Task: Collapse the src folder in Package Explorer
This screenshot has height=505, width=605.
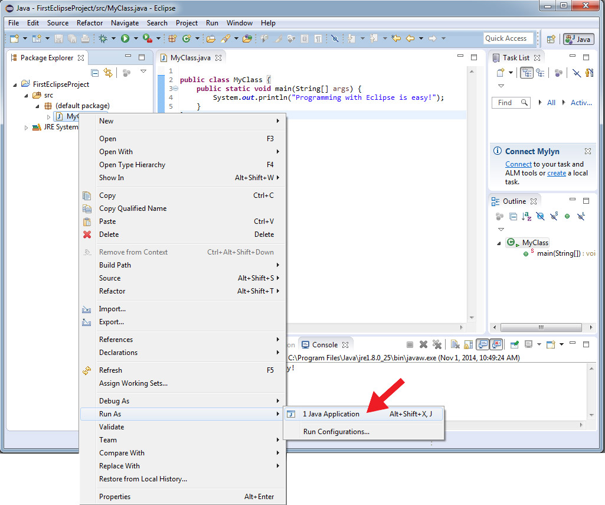Action: point(25,95)
